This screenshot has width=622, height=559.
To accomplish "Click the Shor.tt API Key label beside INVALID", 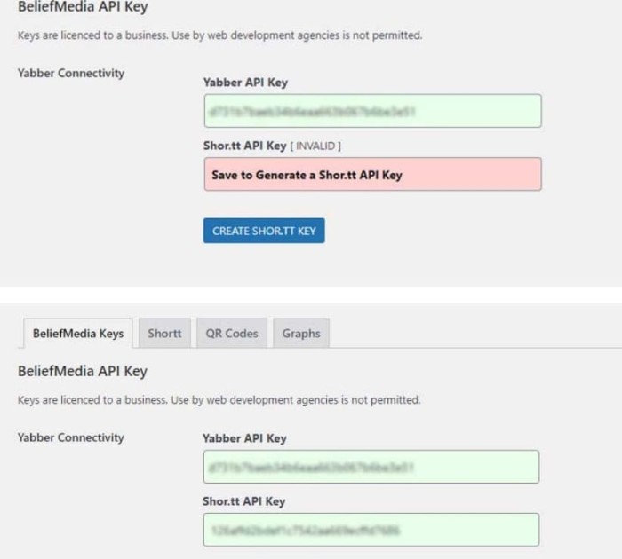I will coord(244,146).
